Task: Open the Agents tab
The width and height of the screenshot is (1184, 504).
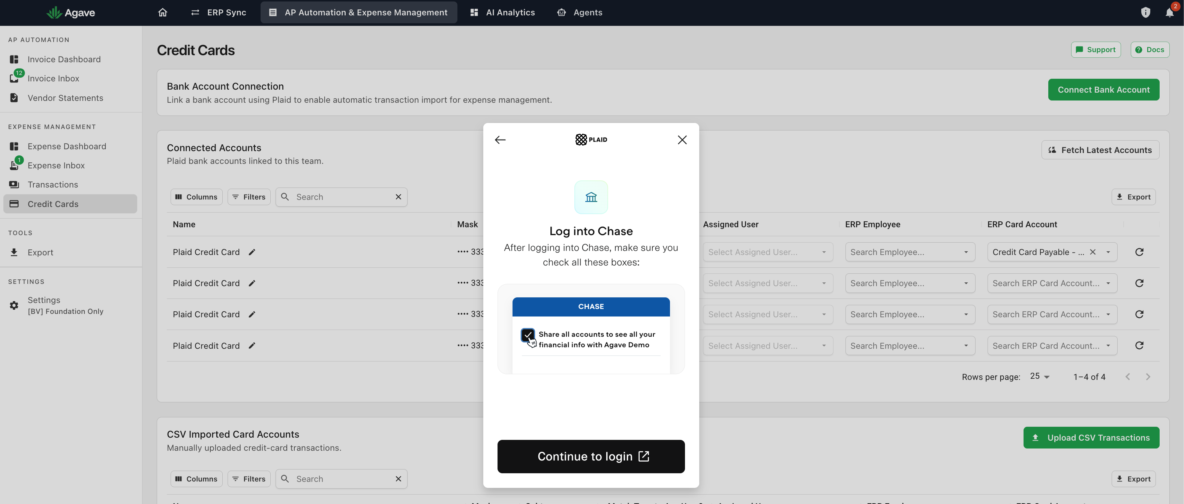Action: (x=579, y=12)
